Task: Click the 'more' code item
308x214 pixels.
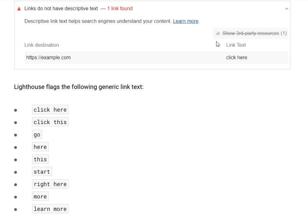Action: [x=40, y=196]
